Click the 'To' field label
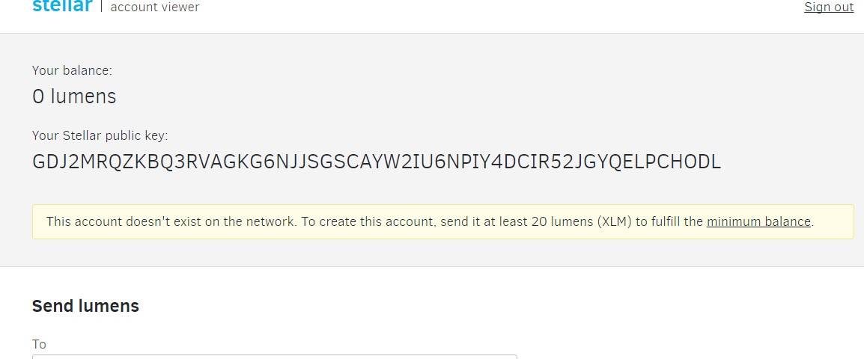The width and height of the screenshot is (864, 359). [39, 344]
